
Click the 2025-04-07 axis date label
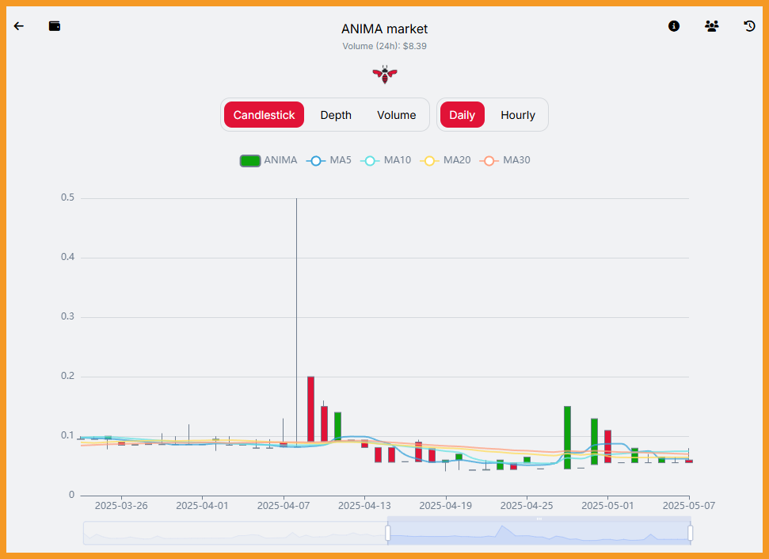point(284,505)
